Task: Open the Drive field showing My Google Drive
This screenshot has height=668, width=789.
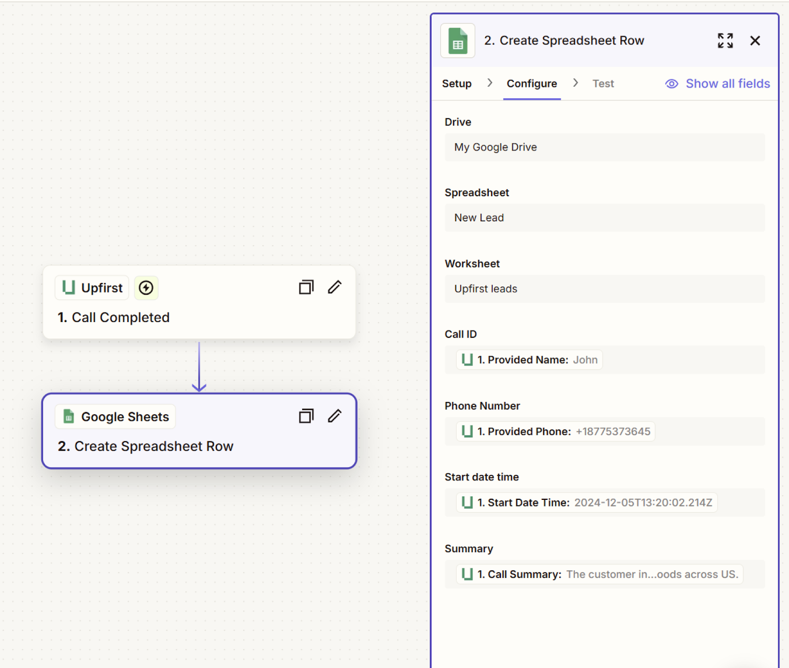Action: click(605, 147)
